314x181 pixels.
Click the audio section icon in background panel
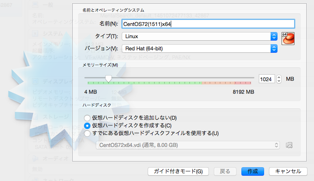click(x=35, y=158)
